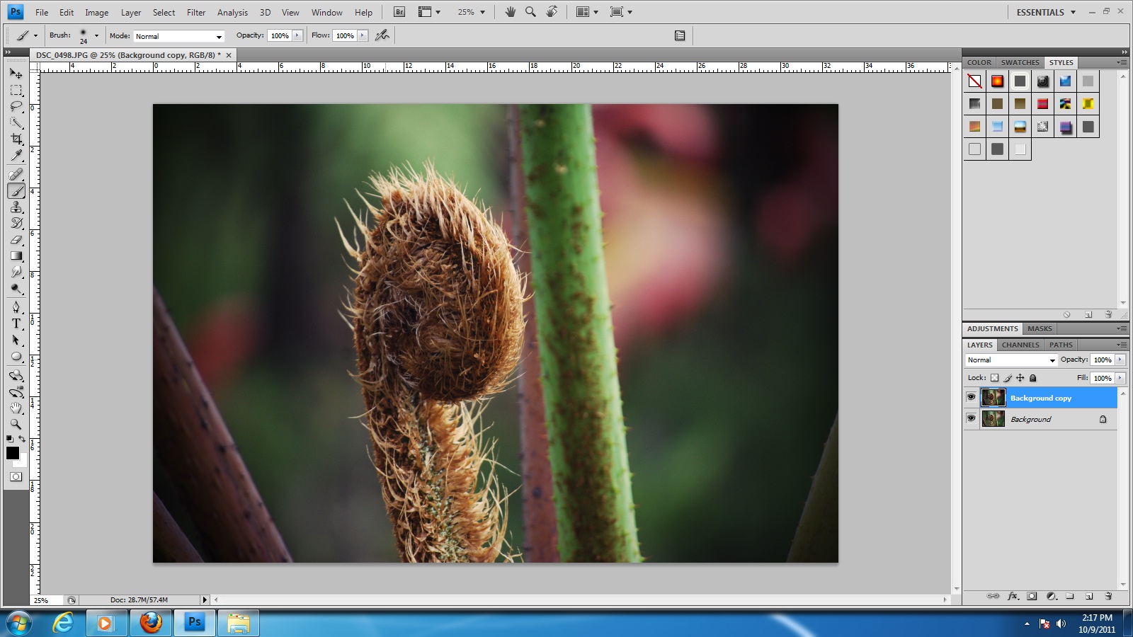Select the Ellipse shape tool

(16, 357)
